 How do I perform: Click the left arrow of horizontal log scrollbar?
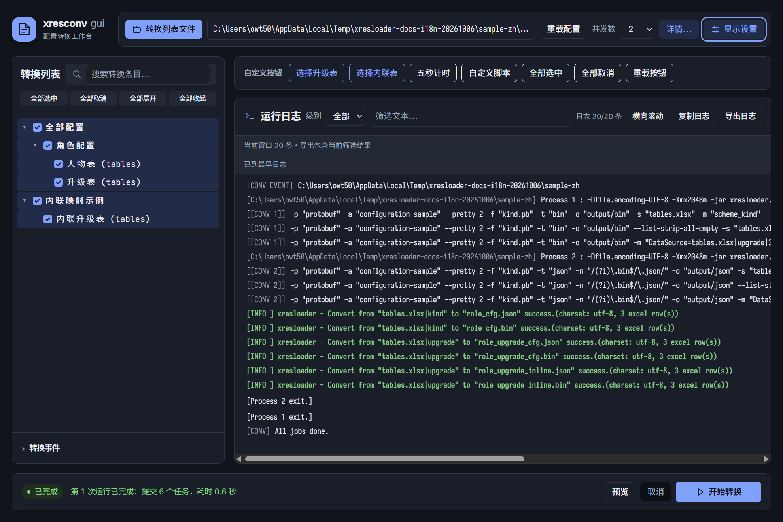tap(239, 459)
